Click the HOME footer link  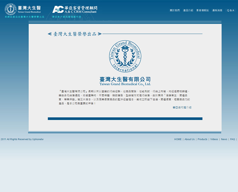pyautogui.click(x=178, y=139)
